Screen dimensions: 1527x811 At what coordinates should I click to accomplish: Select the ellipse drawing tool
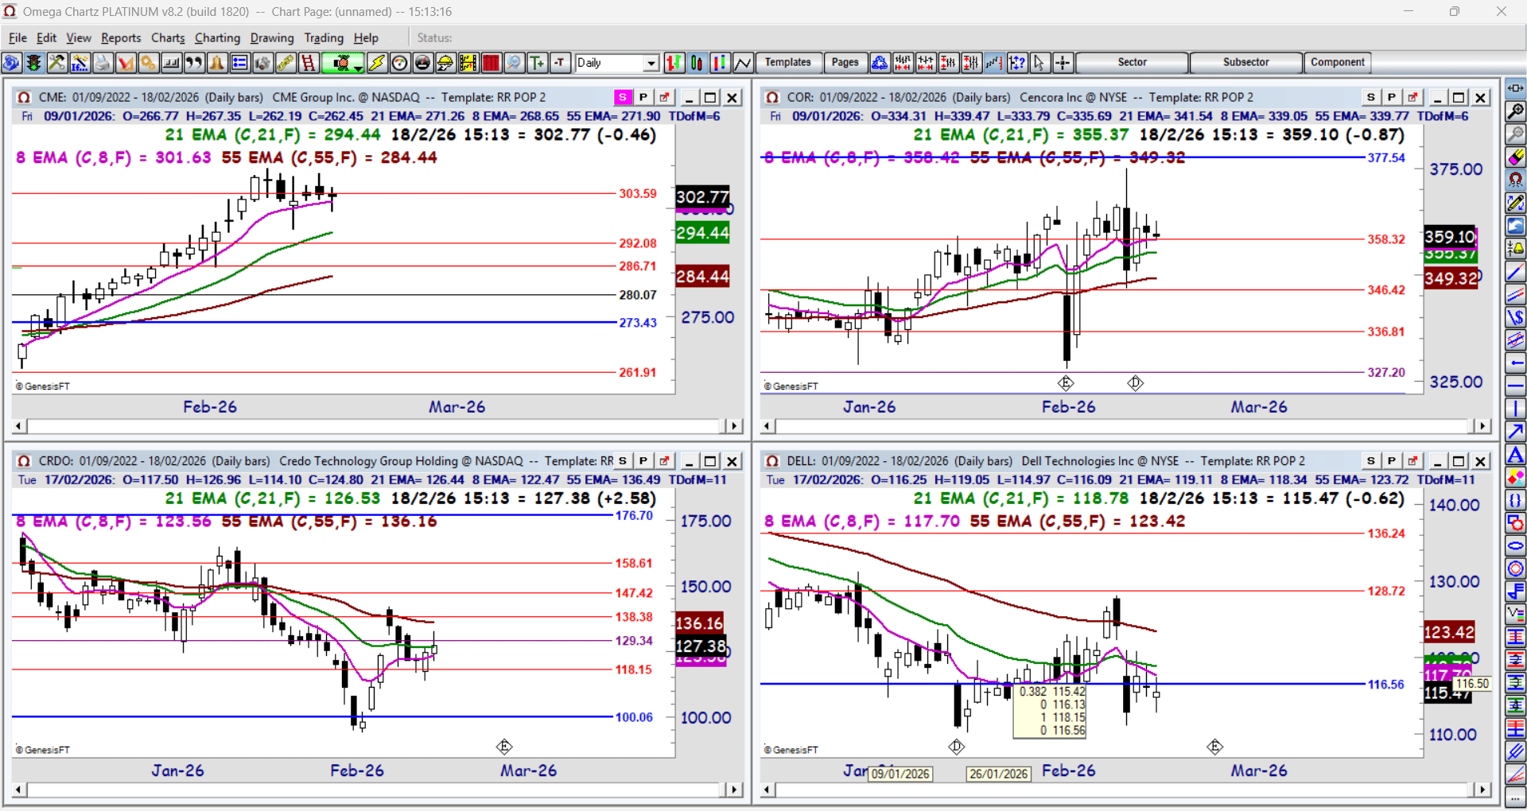[1516, 546]
